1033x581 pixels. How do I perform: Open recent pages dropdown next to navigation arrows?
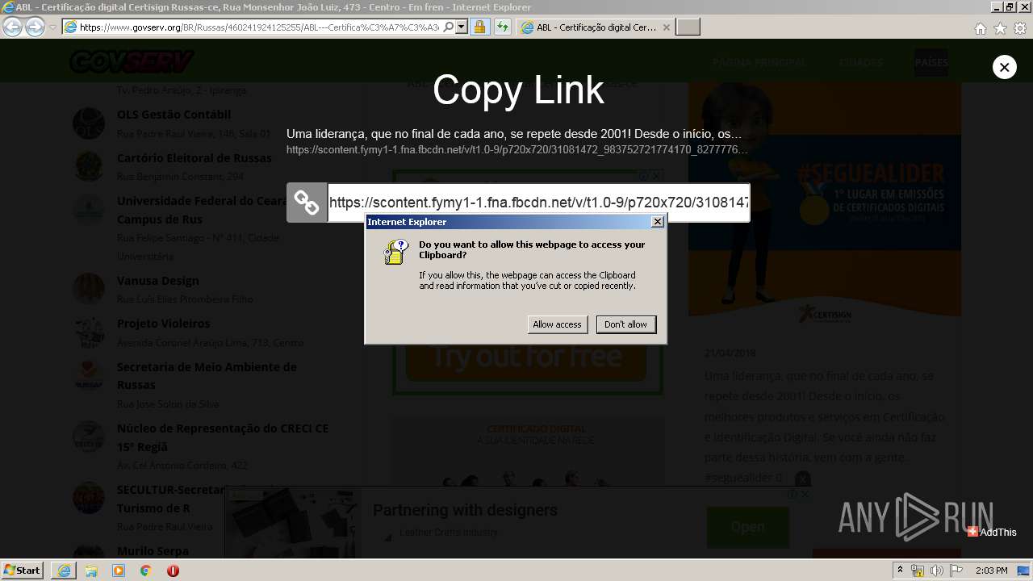tap(52, 27)
